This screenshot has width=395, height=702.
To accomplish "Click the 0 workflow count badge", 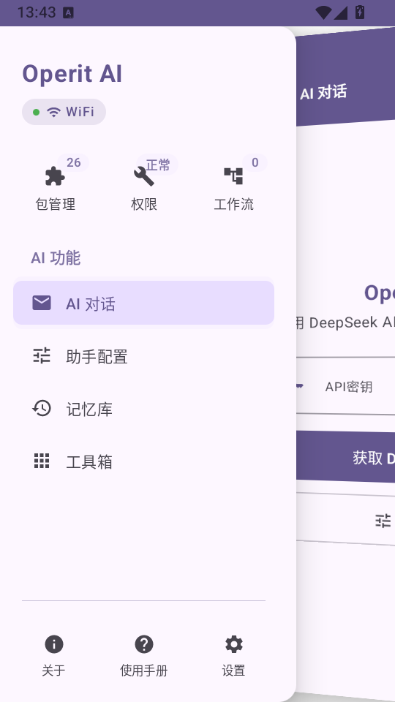I will tap(255, 162).
